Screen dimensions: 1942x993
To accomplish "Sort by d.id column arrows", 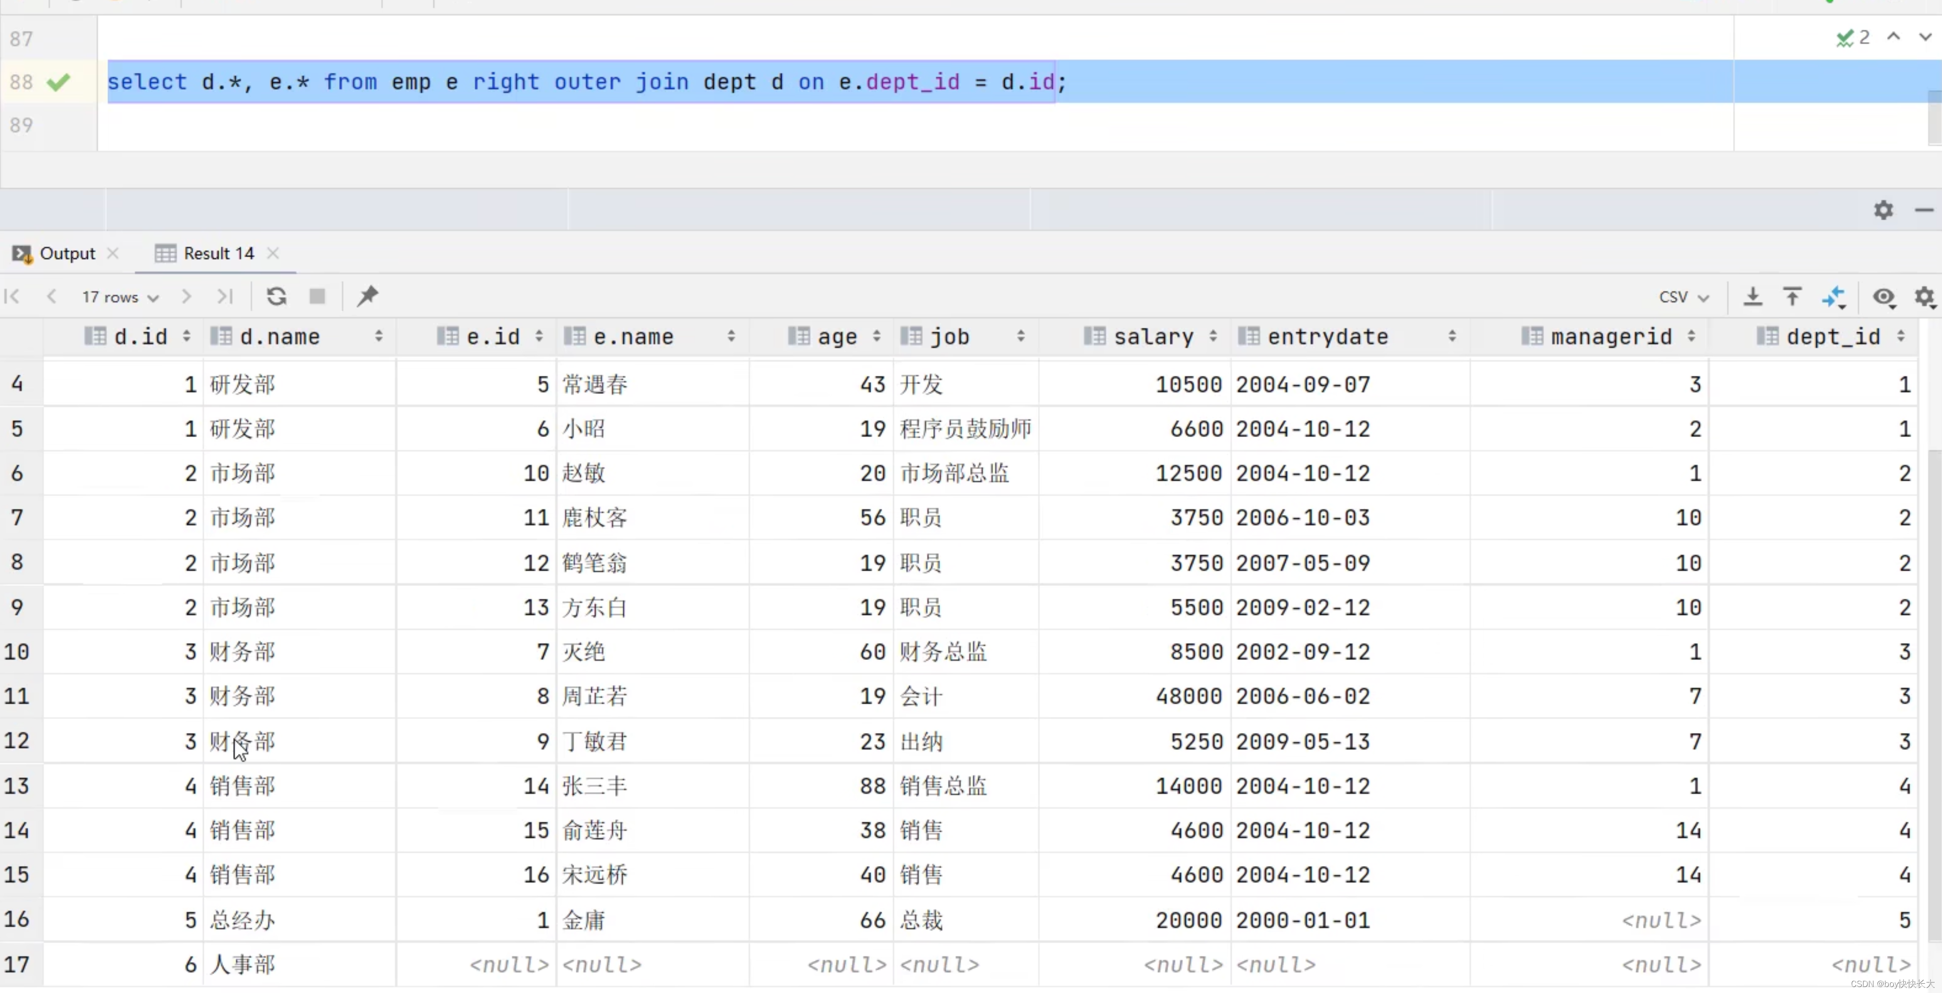I will 186,336.
